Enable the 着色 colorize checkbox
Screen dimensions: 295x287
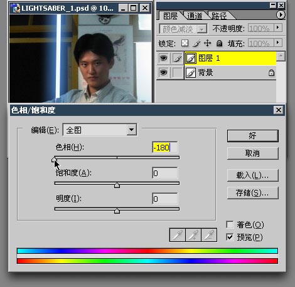pyautogui.click(x=230, y=225)
